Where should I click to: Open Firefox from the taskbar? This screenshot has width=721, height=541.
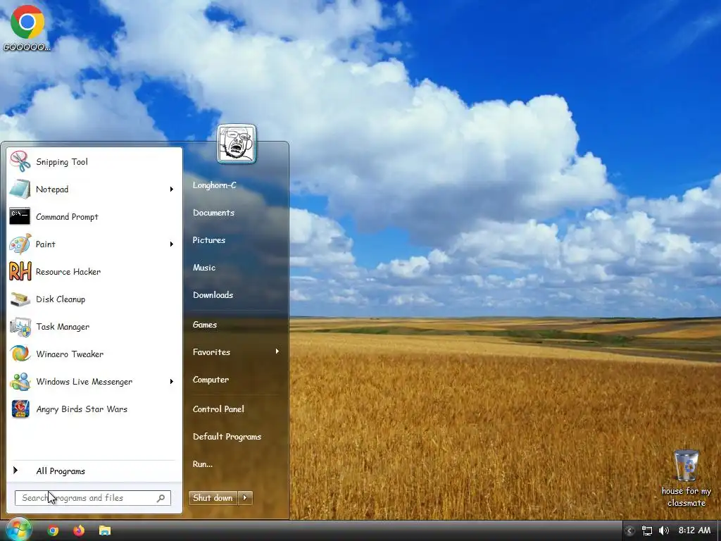point(79,530)
